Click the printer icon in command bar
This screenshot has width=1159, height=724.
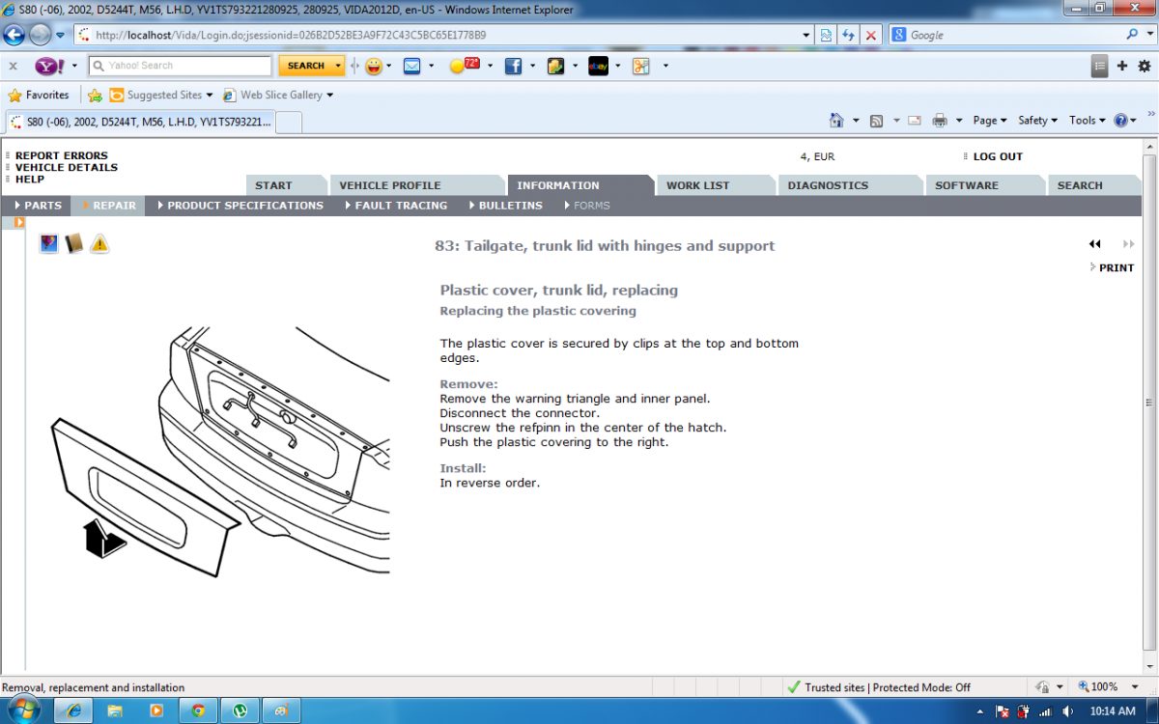point(940,121)
